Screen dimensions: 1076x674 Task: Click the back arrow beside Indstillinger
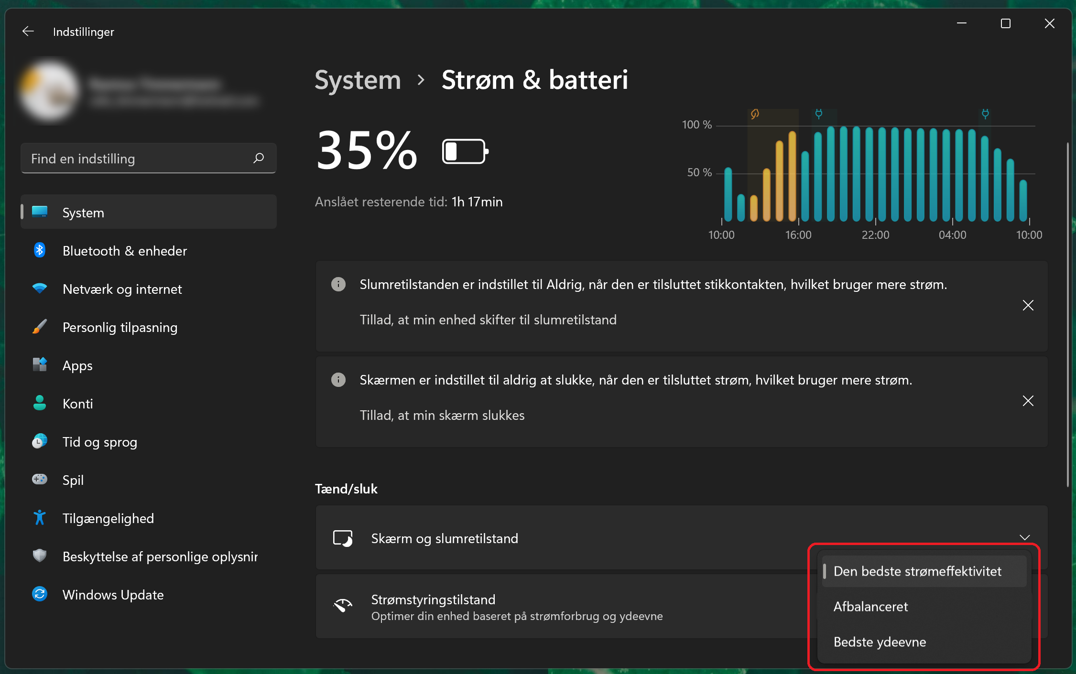point(28,32)
